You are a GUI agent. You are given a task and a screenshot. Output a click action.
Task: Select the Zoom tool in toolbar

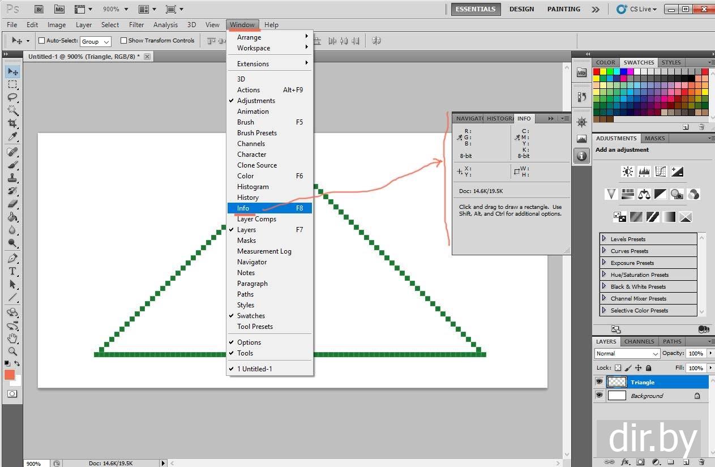coord(12,351)
